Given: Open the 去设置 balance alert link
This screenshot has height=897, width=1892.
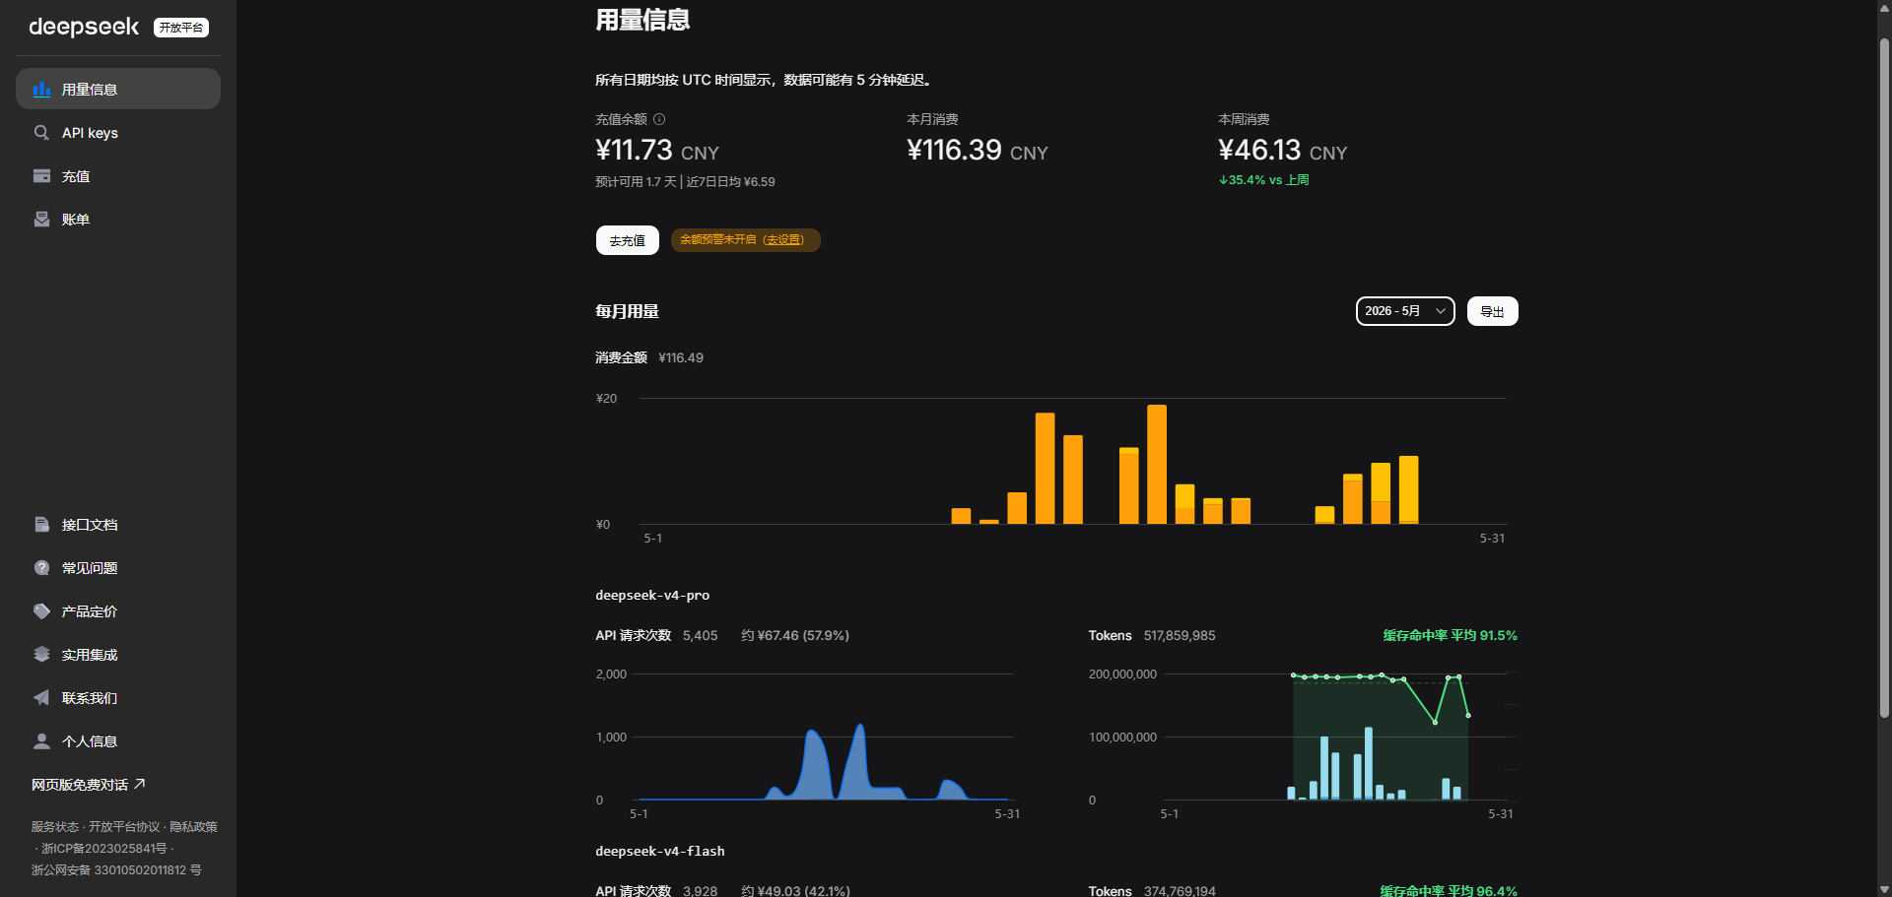Looking at the screenshot, I should (784, 240).
